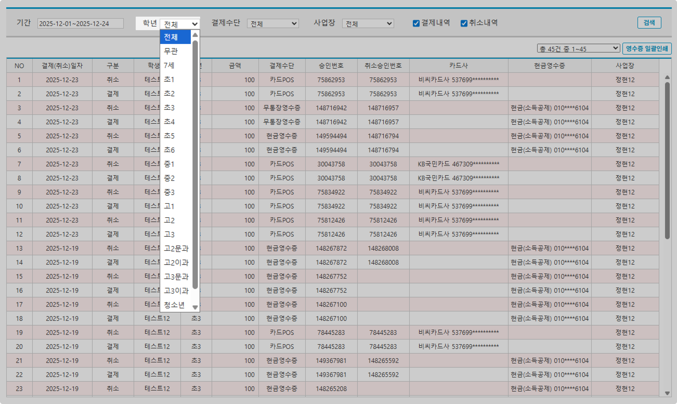The image size is (677, 404).
Task: Toggle 결제내역 checkbox
Action: pos(416,23)
